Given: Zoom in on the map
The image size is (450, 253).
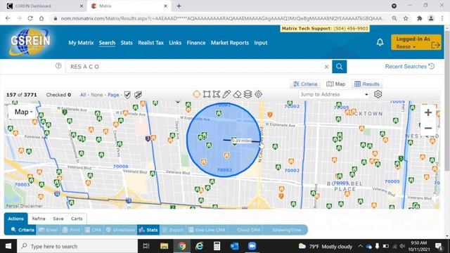Looking at the screenshot, I should 428,112.
